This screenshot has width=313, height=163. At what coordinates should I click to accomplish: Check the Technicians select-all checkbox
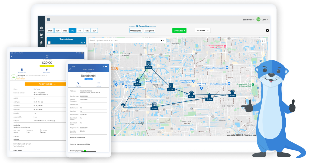[49, 43]
